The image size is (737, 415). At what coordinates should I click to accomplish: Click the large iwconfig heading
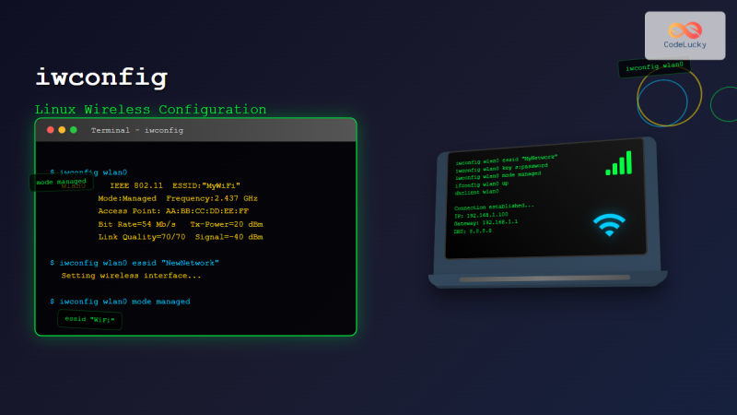tap(100, 78)
